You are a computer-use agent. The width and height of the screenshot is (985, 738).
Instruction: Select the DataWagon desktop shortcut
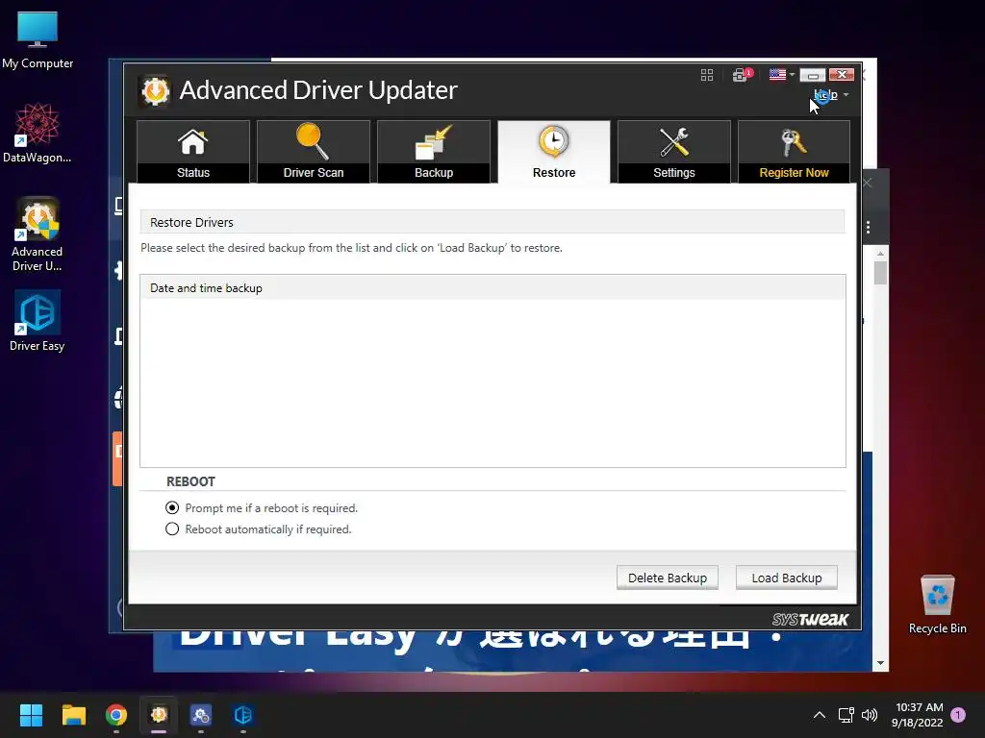click(38, 133)
